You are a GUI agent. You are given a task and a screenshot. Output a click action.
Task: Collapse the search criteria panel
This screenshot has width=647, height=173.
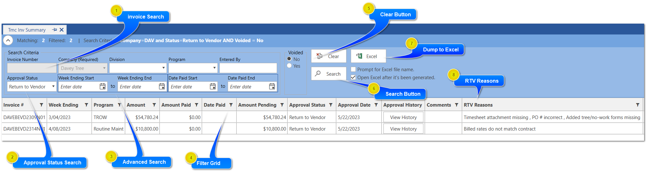coord(8,41)
